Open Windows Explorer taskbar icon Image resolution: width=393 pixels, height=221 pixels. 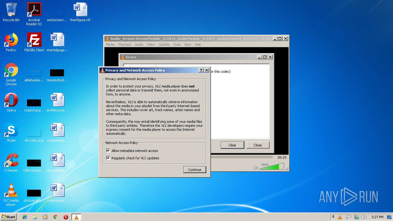pos(35,217)
